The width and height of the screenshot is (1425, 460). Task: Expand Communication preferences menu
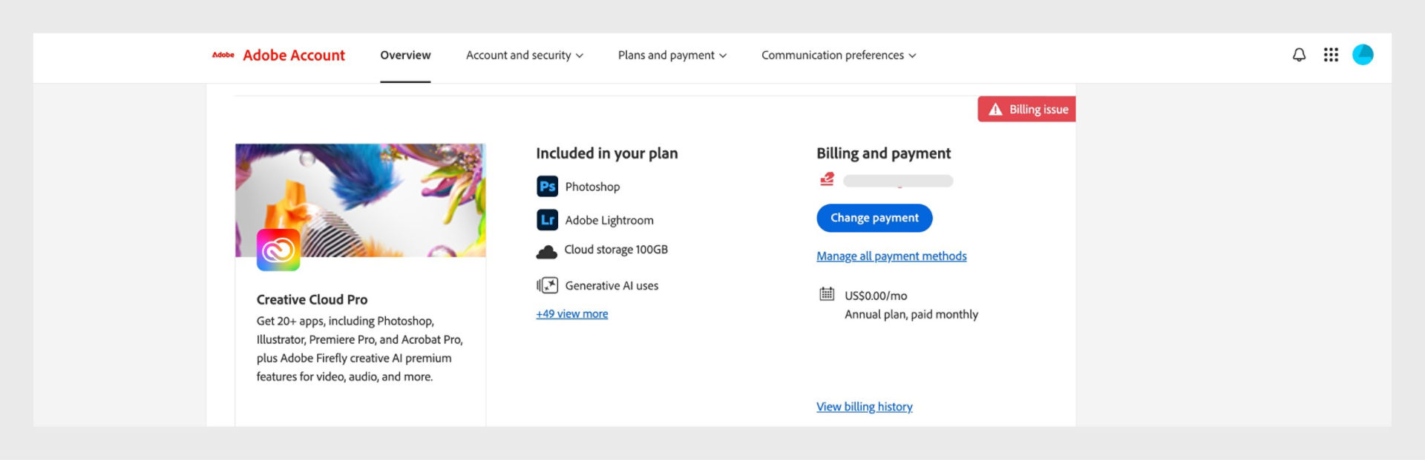(x=839, y=56)
